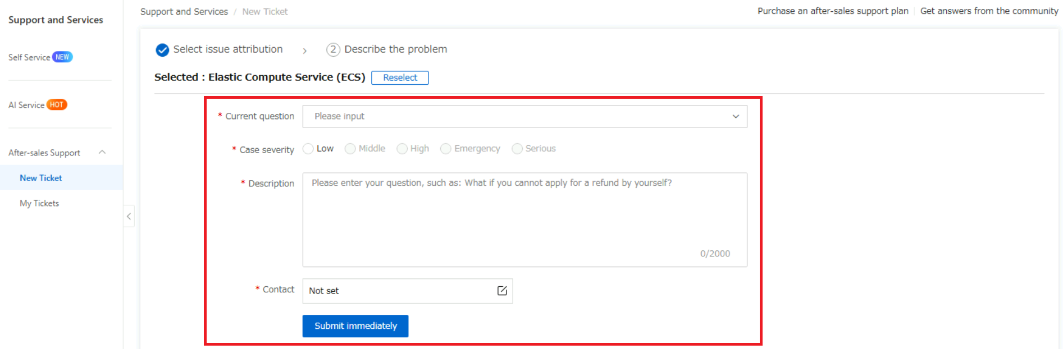Click the step 2 circle icon
Screen dimensions: 1063x349
(x=333, y=50)
